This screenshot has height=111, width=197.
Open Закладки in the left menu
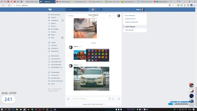click(54, 45)
